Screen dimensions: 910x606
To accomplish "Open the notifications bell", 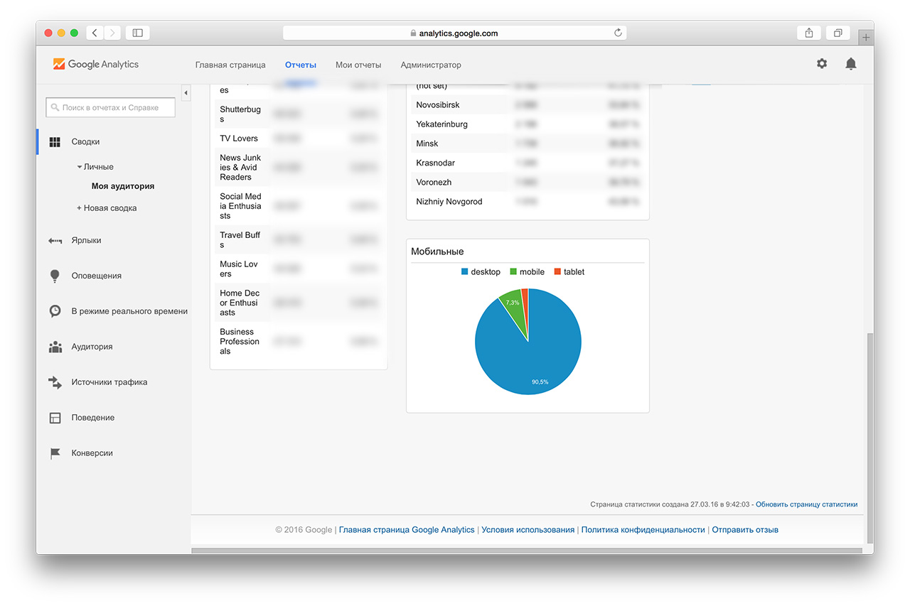I will tap(850, 64).
